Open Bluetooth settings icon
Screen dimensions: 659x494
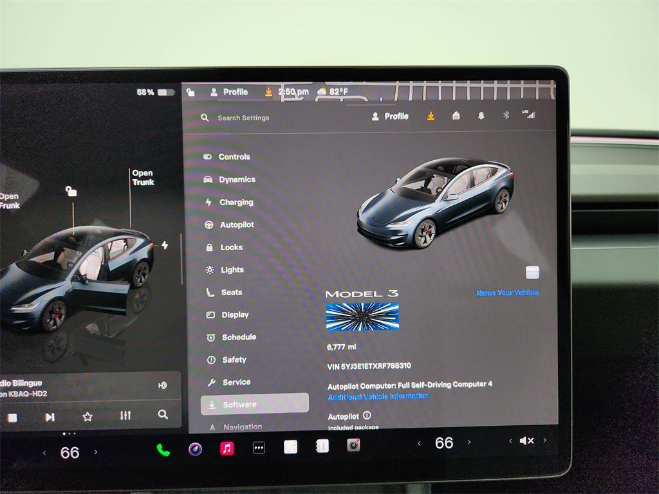506,114
